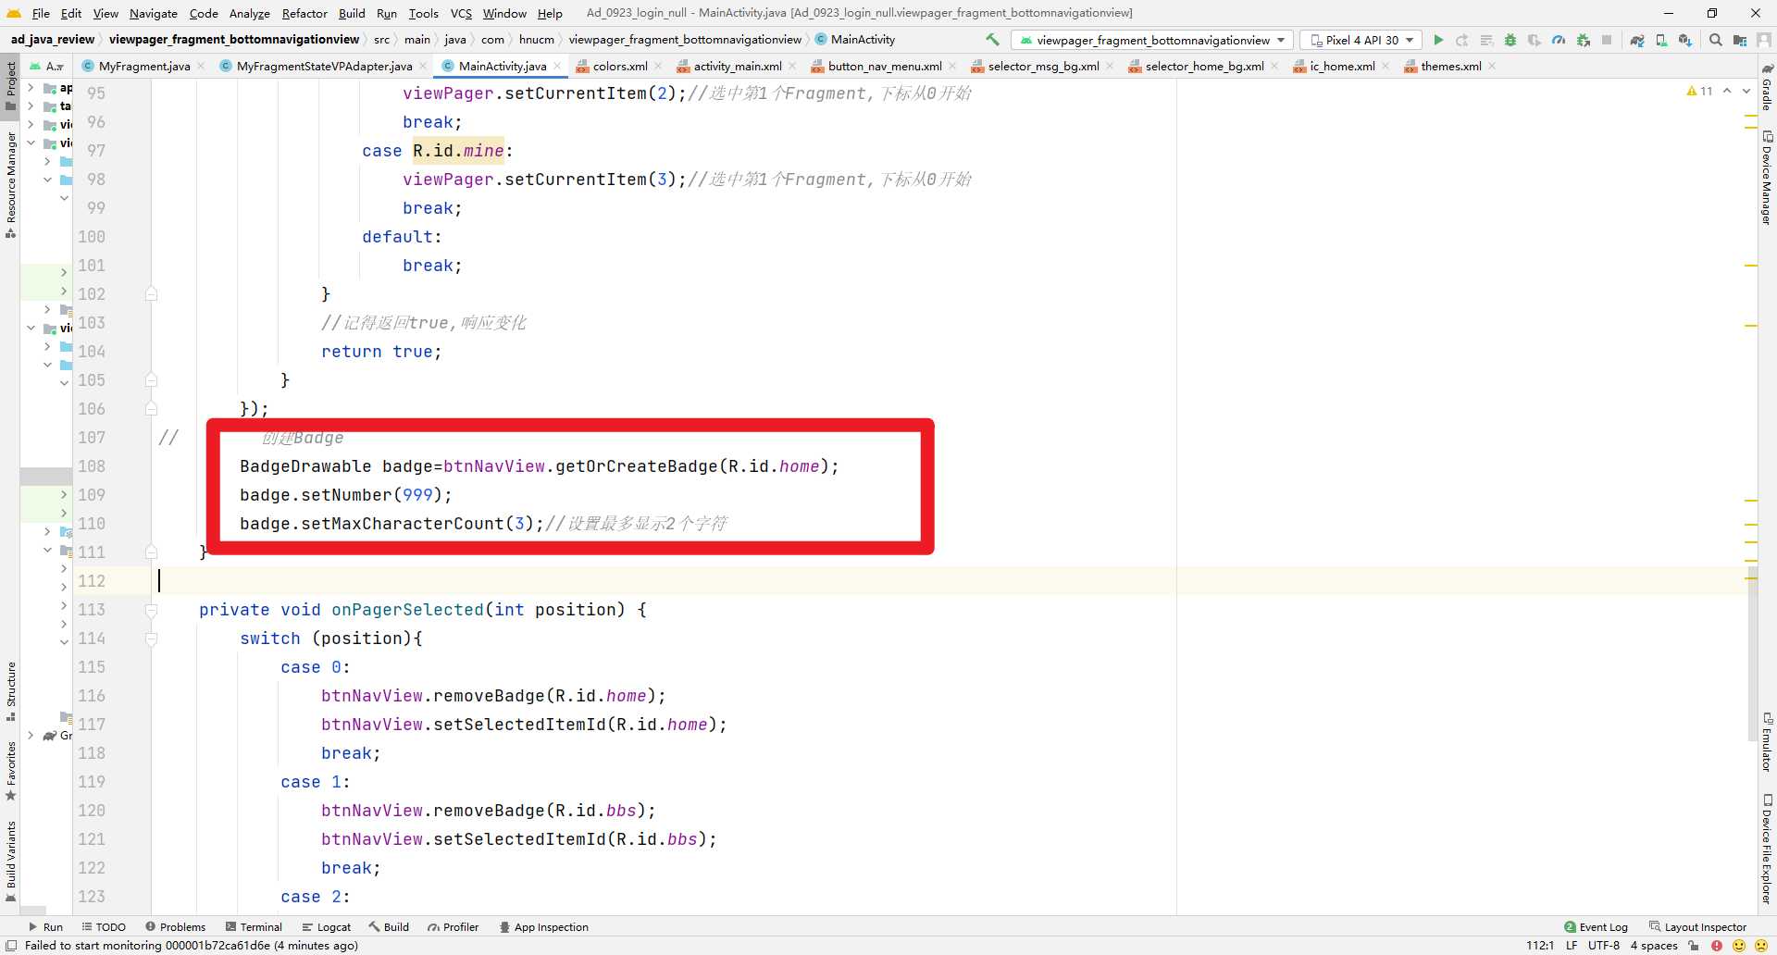Click the warnings indicator showing 11
This screenshot has width=1777, height=955.
click(1700, 91)
